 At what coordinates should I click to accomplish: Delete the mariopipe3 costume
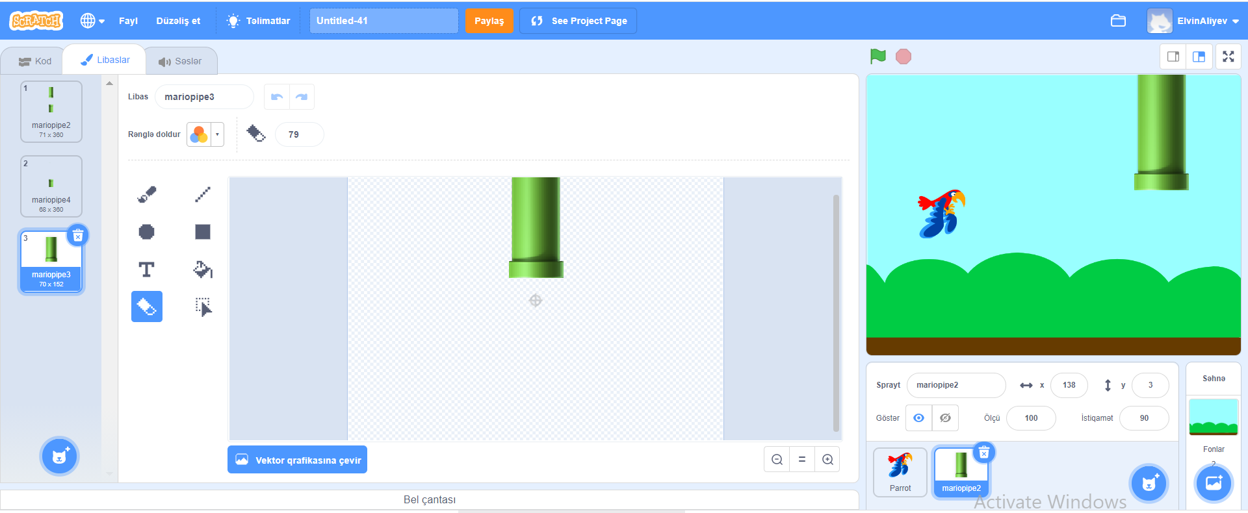(77, 236)
